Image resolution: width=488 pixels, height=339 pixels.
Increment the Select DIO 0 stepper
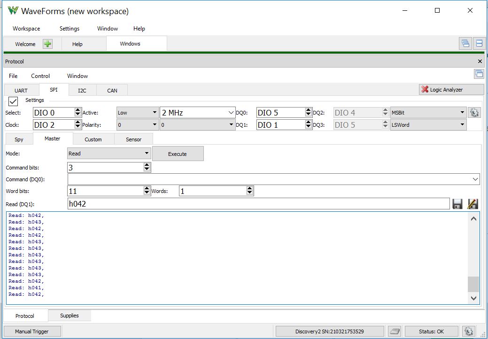78,110
